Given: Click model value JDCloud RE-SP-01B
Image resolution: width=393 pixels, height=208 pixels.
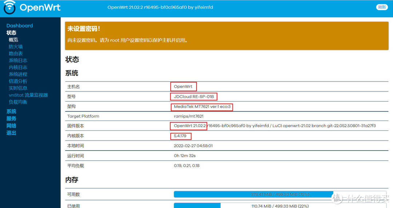Looking at the screenshot, I should pyautogui.click(x=194, y=97).
